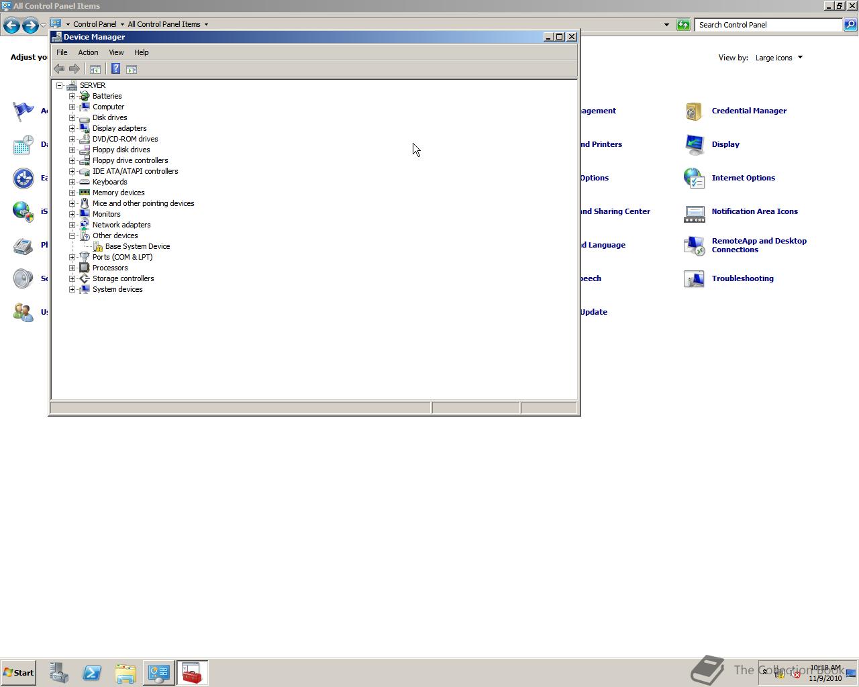Open the Troubleshooting link

pos(742,278)
